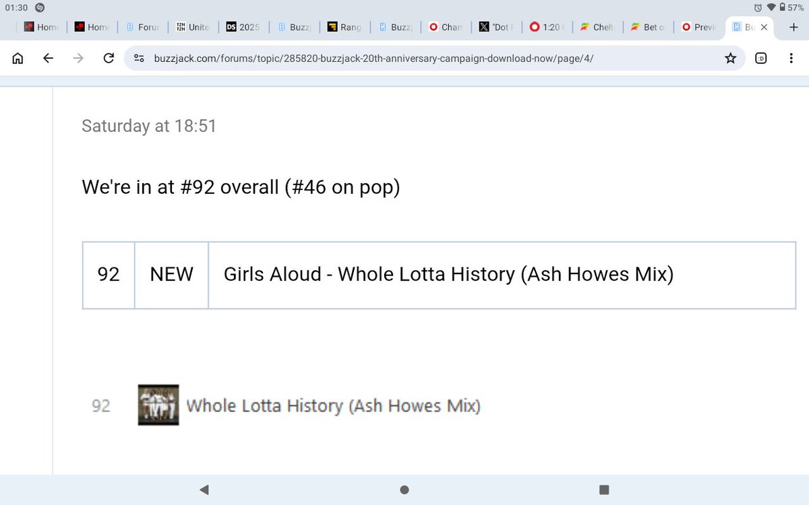Switch to the 1:20 tab
Viewport: 809px width, 505px height.
point(546,28)
